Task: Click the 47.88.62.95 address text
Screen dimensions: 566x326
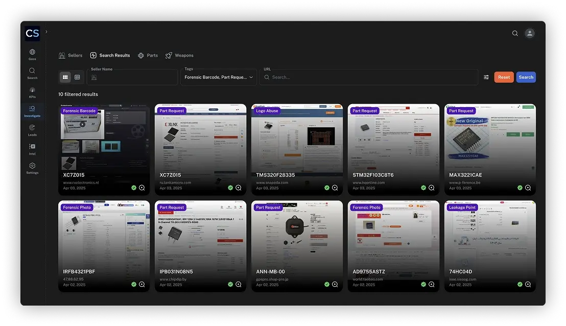Action: (x=73, y=280)
